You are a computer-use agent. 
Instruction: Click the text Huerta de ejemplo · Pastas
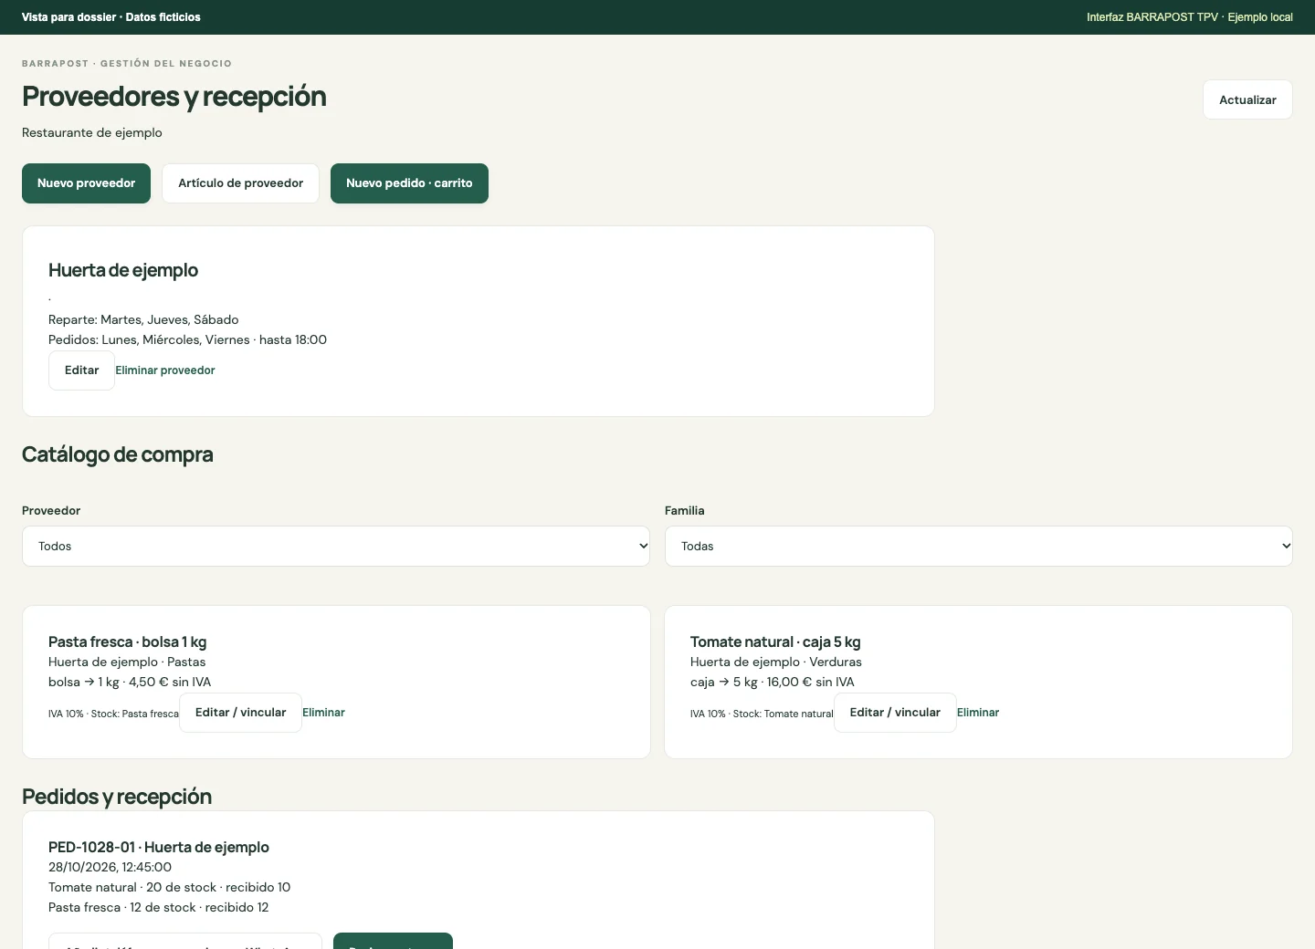click(x=127, y=662)
